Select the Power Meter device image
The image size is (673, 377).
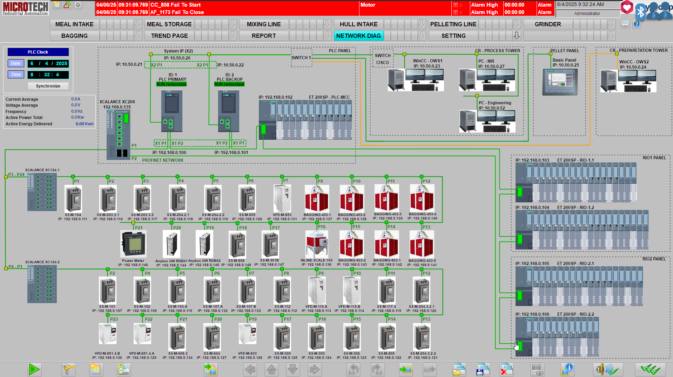click(133, 244)
